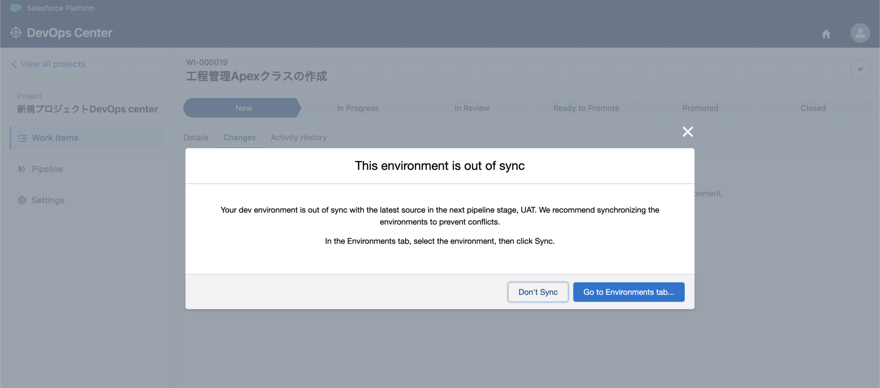
Task: Click the Salesforce cloud logo icon
Action: coord(16,8)
